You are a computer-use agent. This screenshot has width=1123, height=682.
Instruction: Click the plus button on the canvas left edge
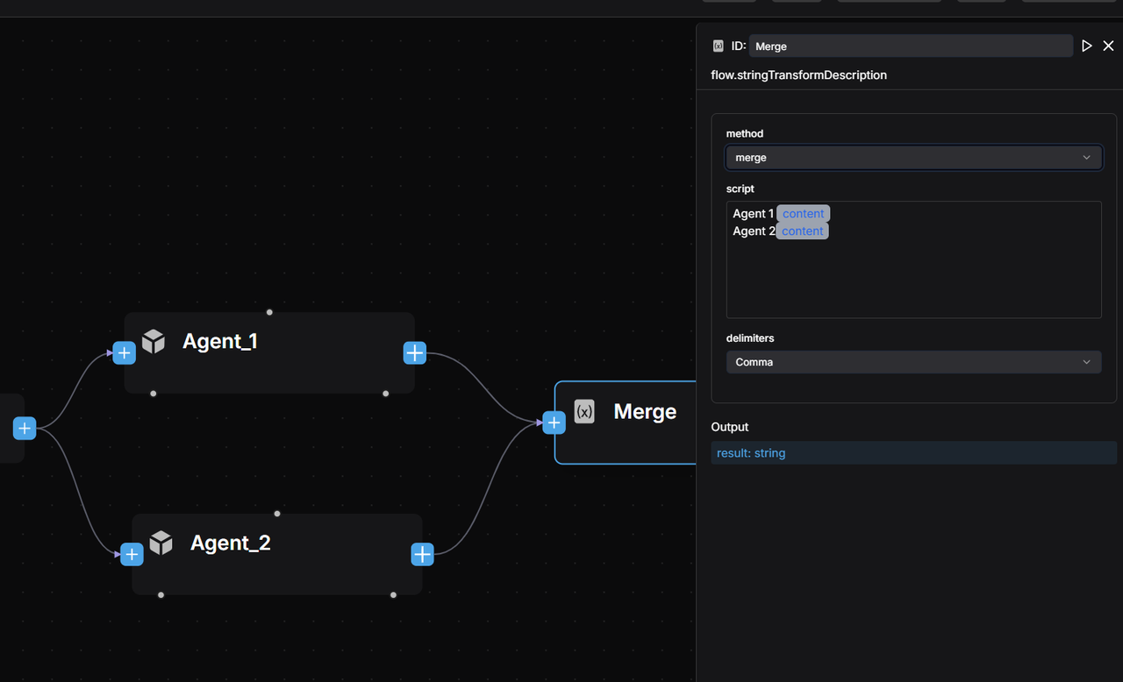point(24,428)
